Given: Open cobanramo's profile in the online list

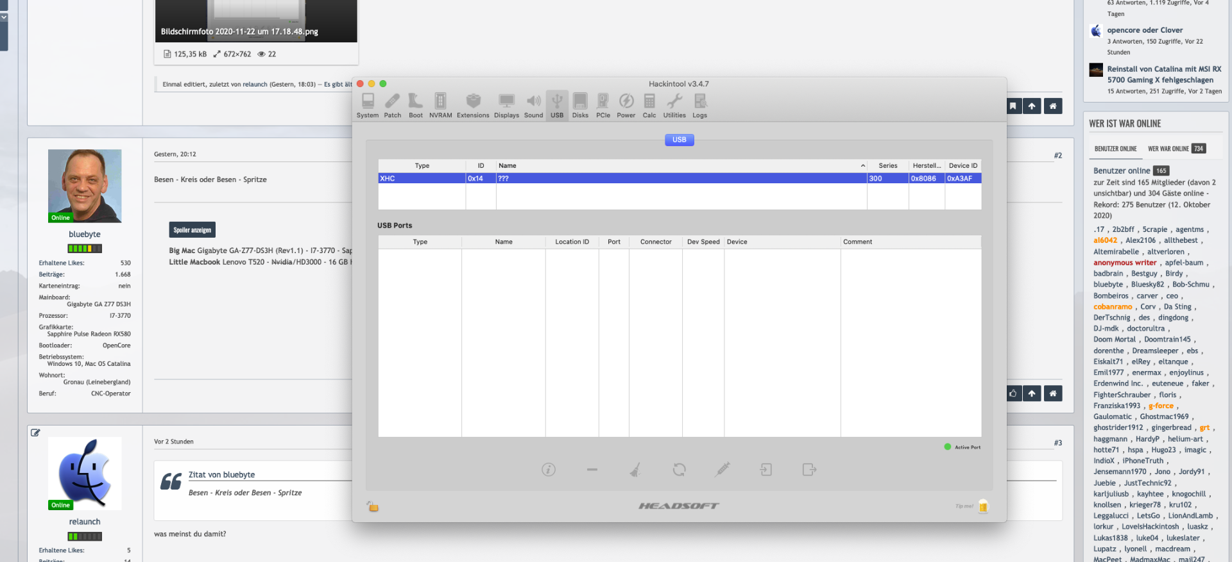Looking at the screenshot, I should tap(1113, 307).
